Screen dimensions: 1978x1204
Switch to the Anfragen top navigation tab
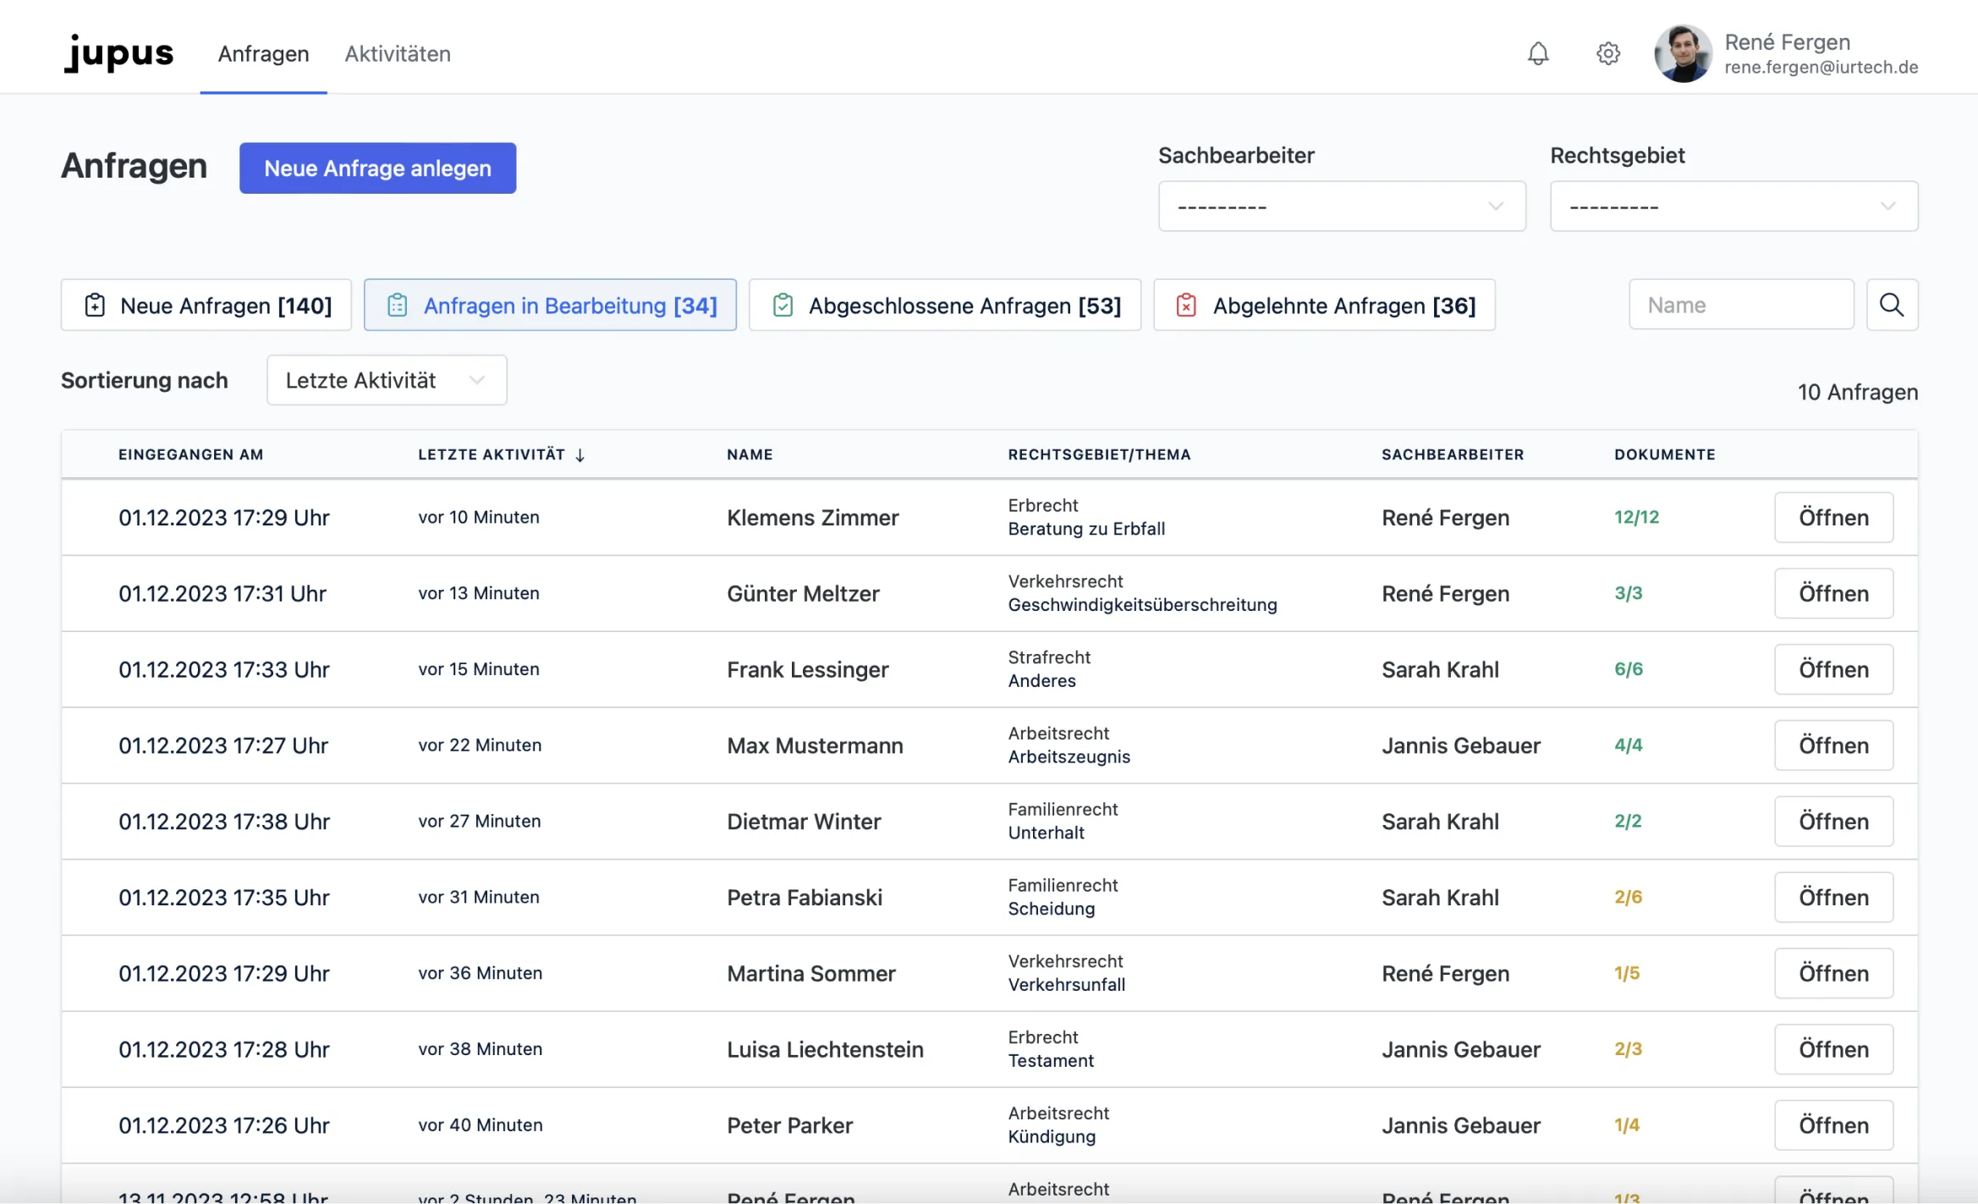click(x=263, y=53)
